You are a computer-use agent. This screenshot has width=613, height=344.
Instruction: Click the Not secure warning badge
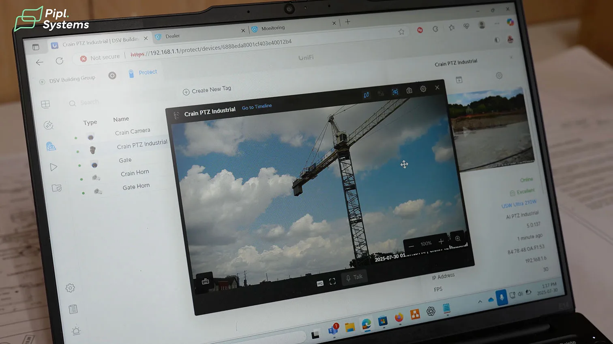tap(100, 57)
